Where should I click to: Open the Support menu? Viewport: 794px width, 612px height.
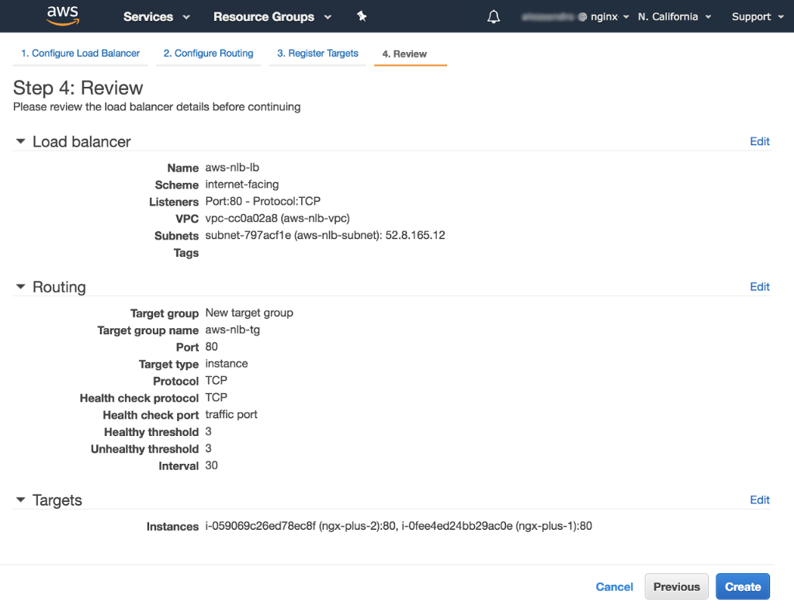tap(757, 16)
